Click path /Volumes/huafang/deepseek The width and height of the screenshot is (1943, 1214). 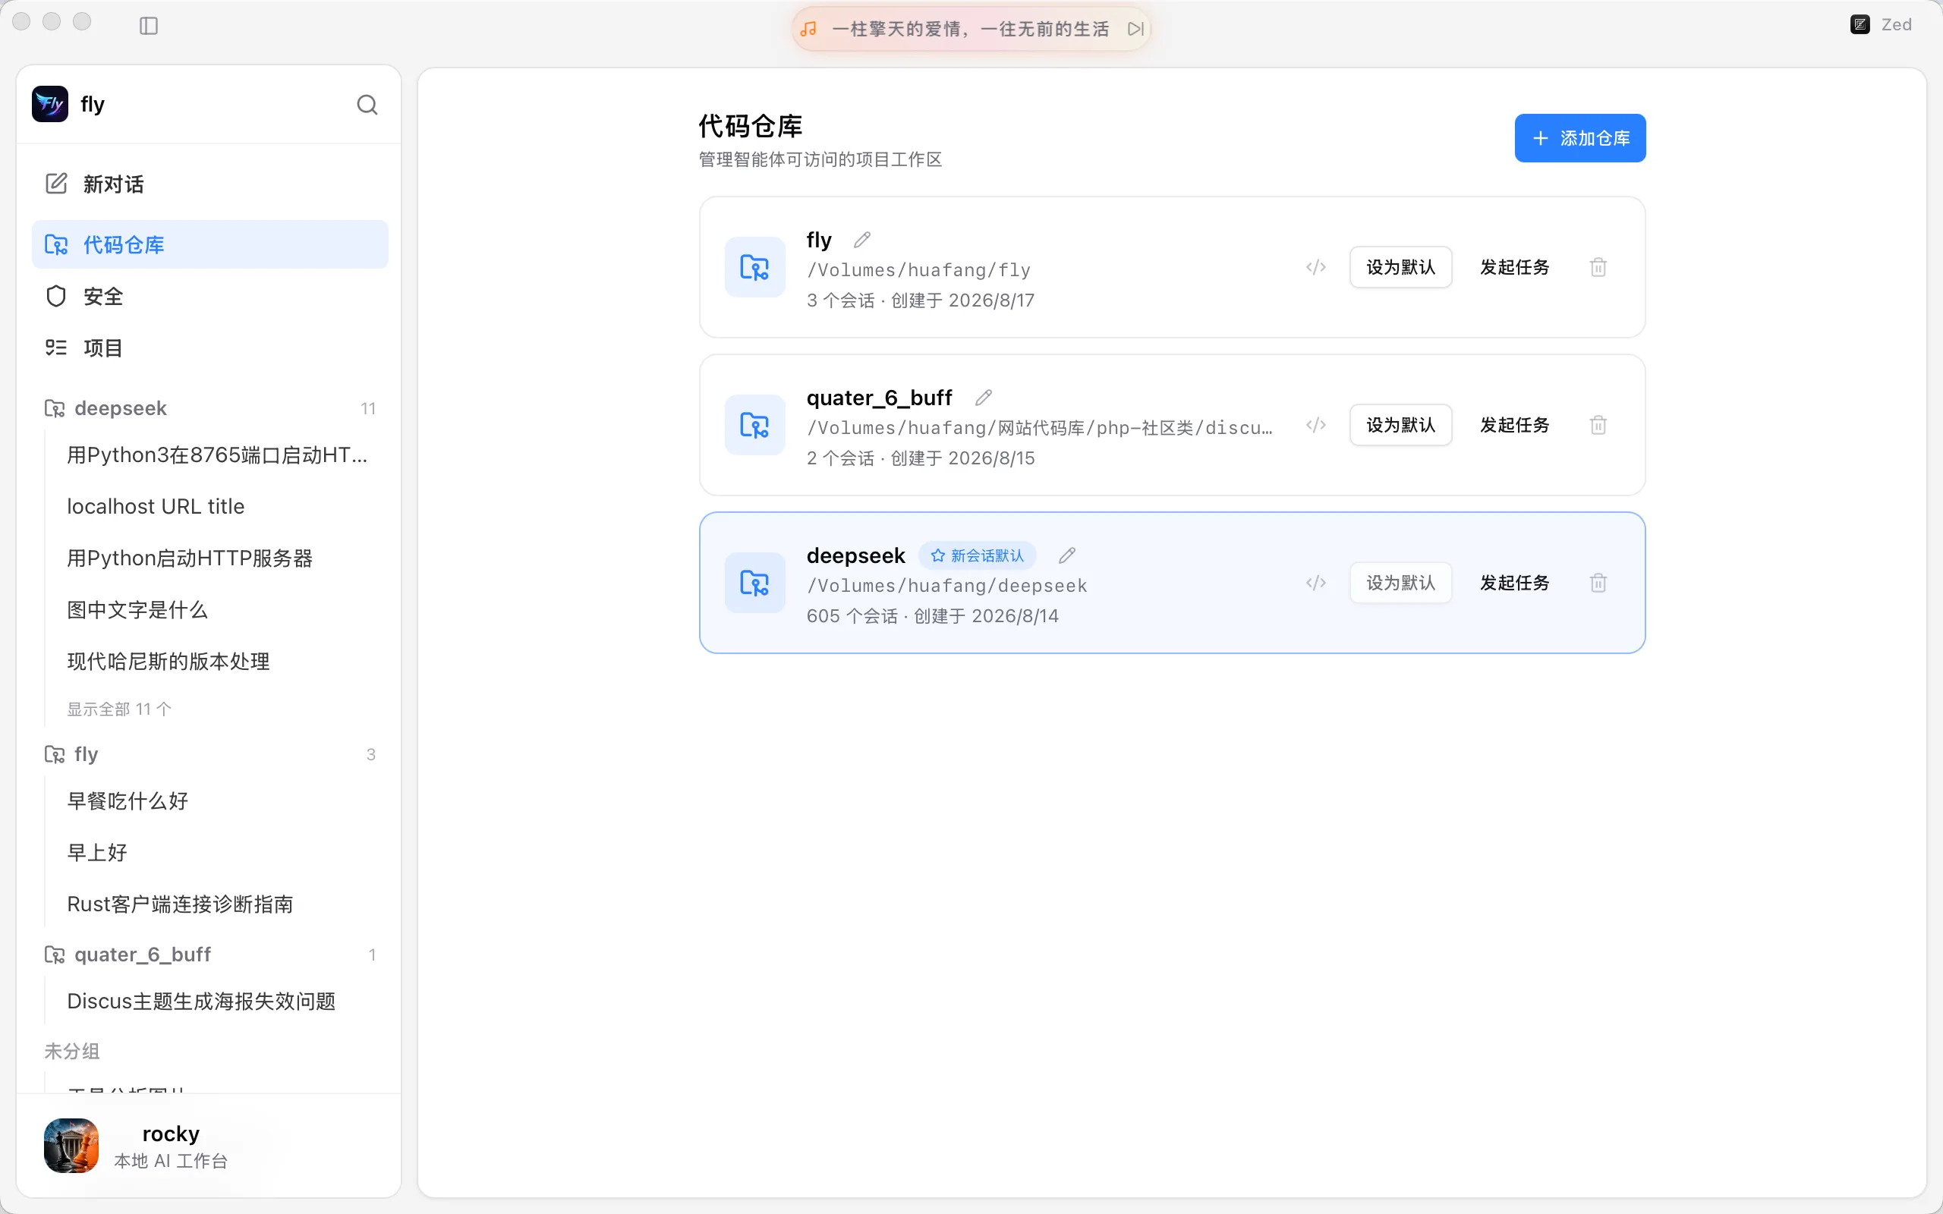(x=947, y=586)
